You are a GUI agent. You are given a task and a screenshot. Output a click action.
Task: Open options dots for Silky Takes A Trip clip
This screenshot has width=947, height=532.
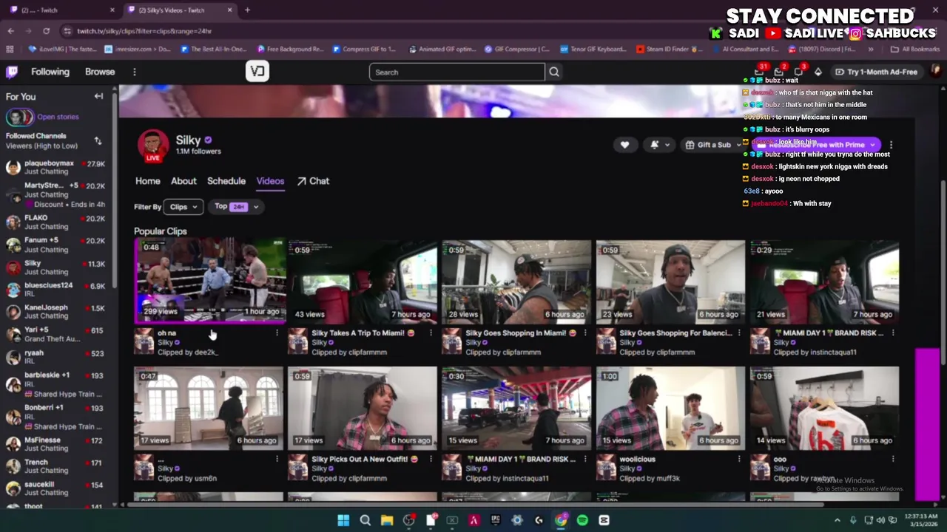[431, 333]
